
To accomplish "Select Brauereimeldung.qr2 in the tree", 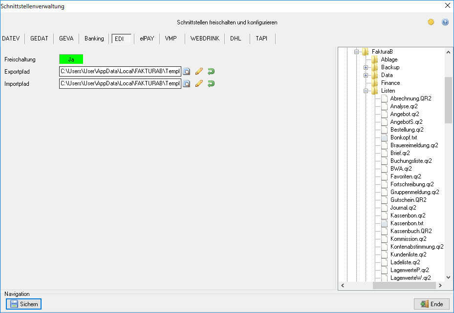I will click(414, 145).
